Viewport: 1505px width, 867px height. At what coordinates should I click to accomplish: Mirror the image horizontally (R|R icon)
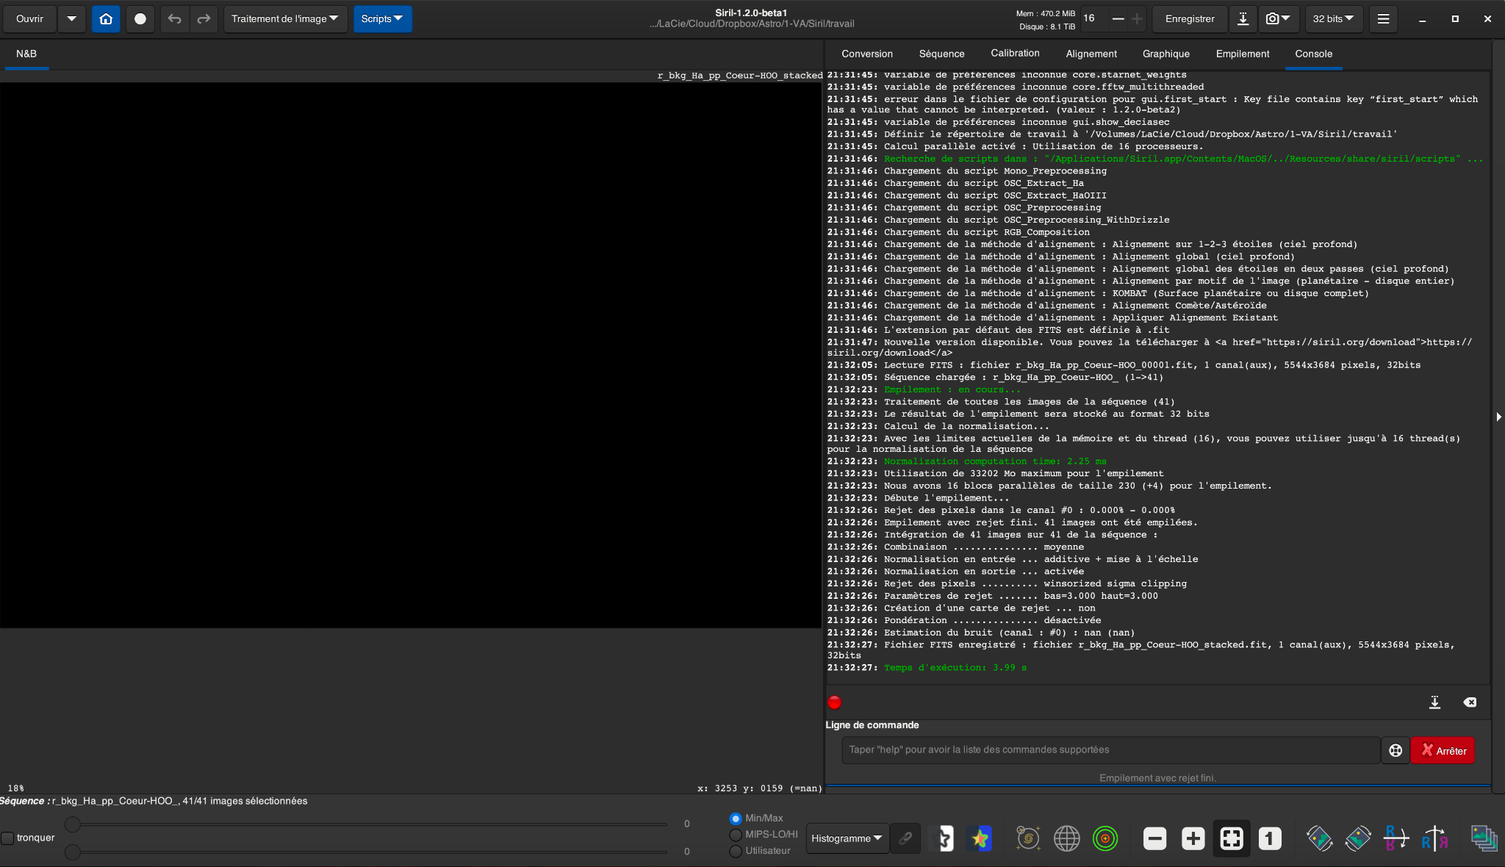click(1434, 838)
